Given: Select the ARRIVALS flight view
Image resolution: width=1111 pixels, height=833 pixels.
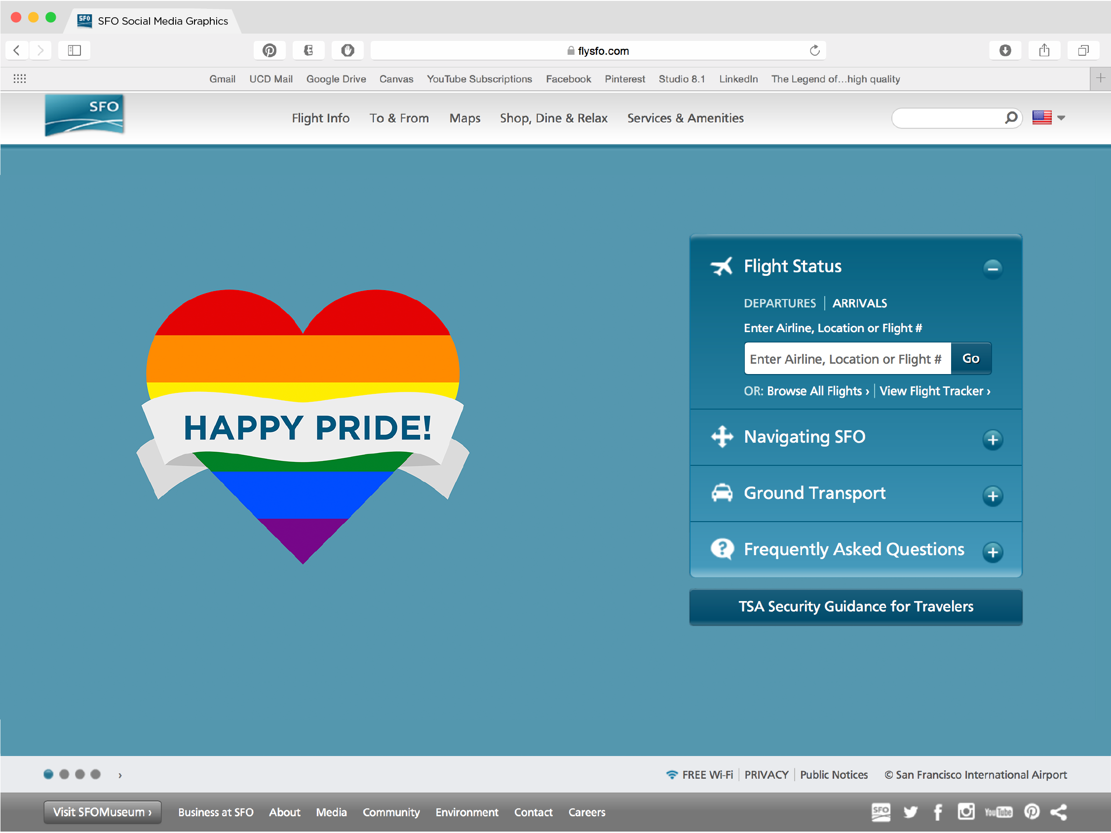Looking at the screenshot, I should pos(860,303).
